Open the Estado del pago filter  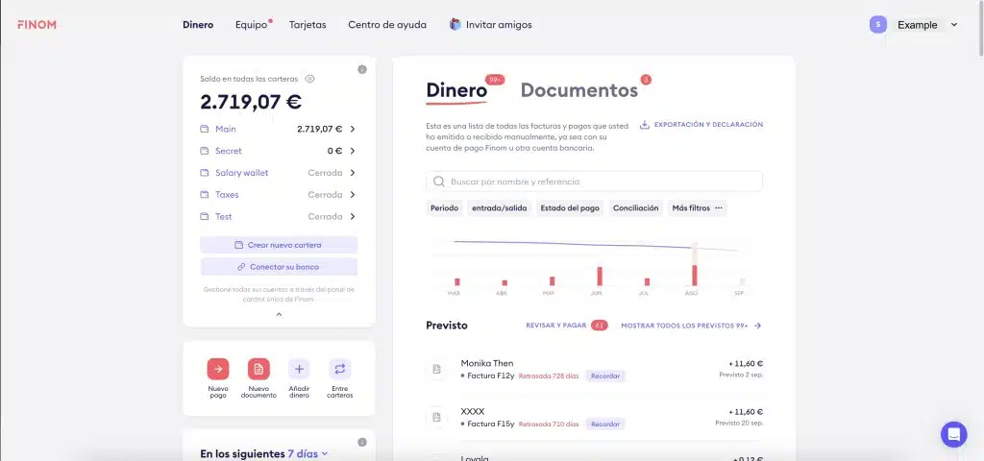tap(570, 208)
